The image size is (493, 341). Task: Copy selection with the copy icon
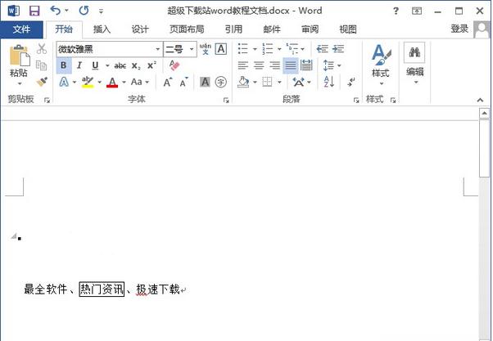coord(41,65)
